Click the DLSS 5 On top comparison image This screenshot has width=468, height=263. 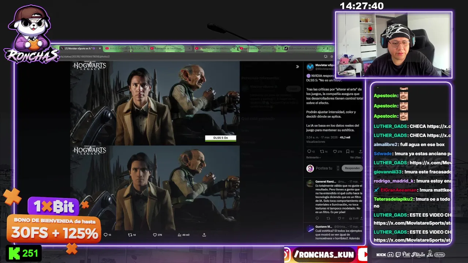pyautogui.click(x=155, y=103)
